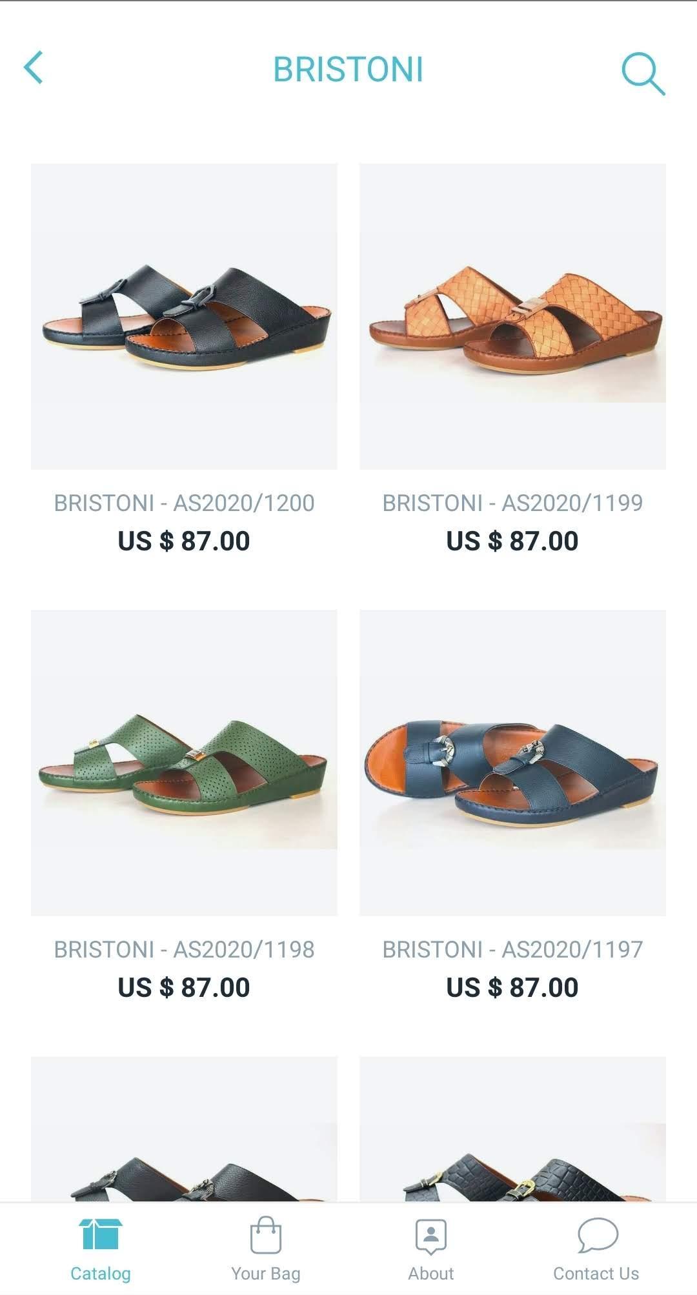Switch to the About tab label
Viewport: 697px width, 1295px height.
pos(431,1273)
